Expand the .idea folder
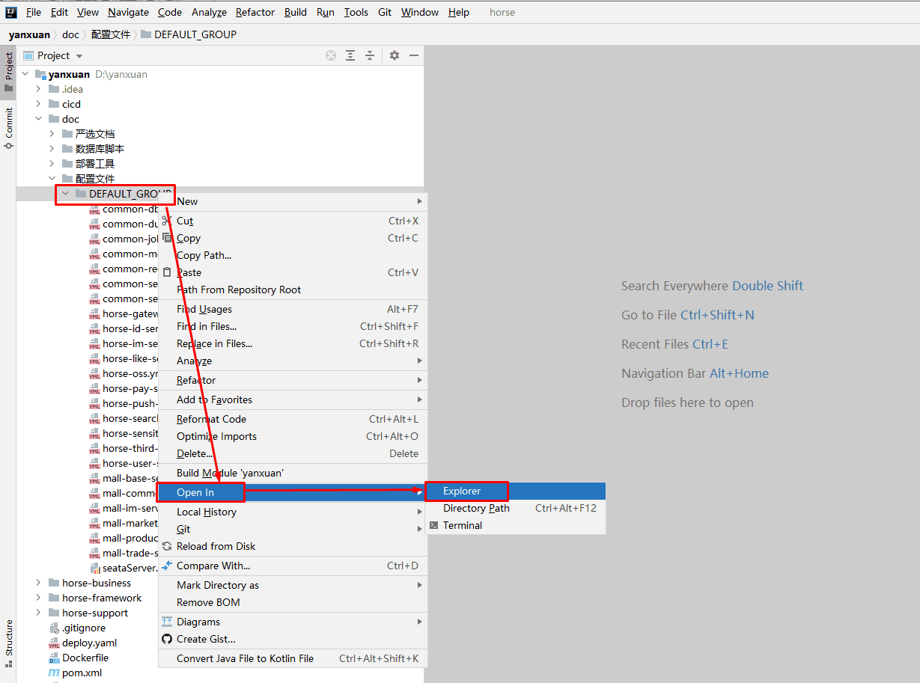Viewport: 920px width, 683px height. 39,89
